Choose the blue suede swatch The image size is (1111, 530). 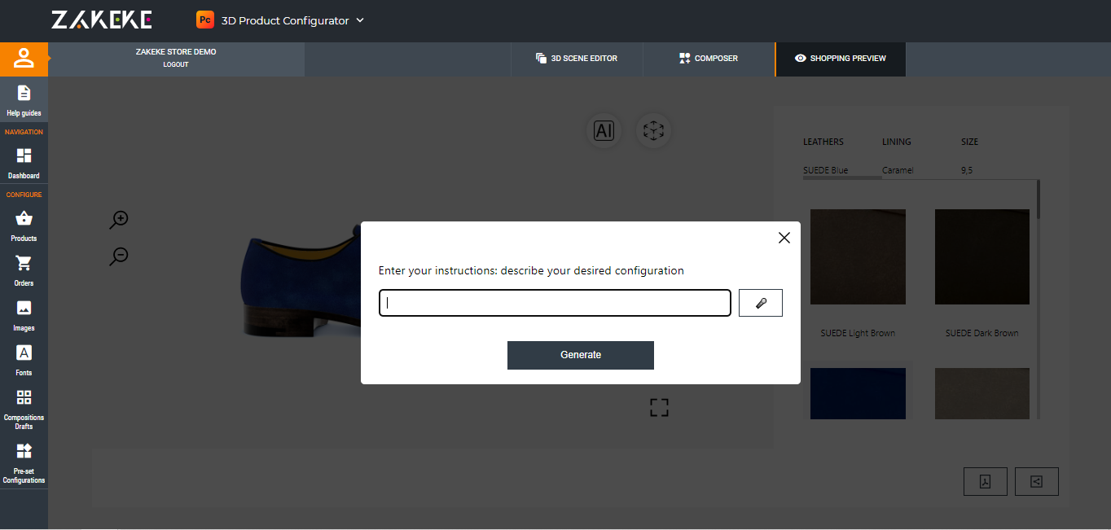point(858,393)
